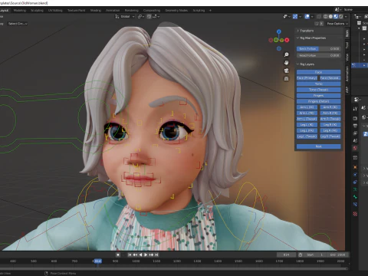Open the green Armature data properties tab

click(355, 189)
